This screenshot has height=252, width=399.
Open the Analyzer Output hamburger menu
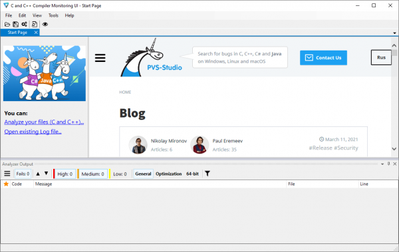7,174
